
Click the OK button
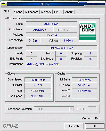click(x=95, y=126)
